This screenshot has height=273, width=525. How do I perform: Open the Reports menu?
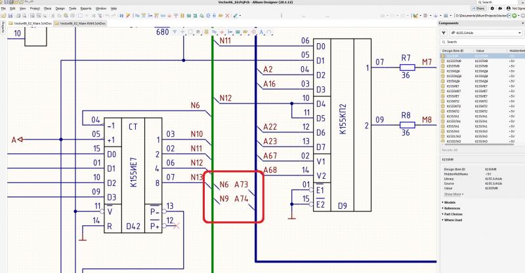(x=86, y=9)
